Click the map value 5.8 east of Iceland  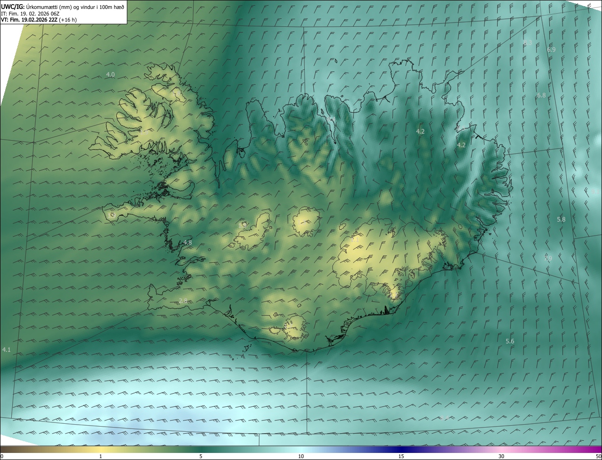pyautogui.click(x=561, y=219)
